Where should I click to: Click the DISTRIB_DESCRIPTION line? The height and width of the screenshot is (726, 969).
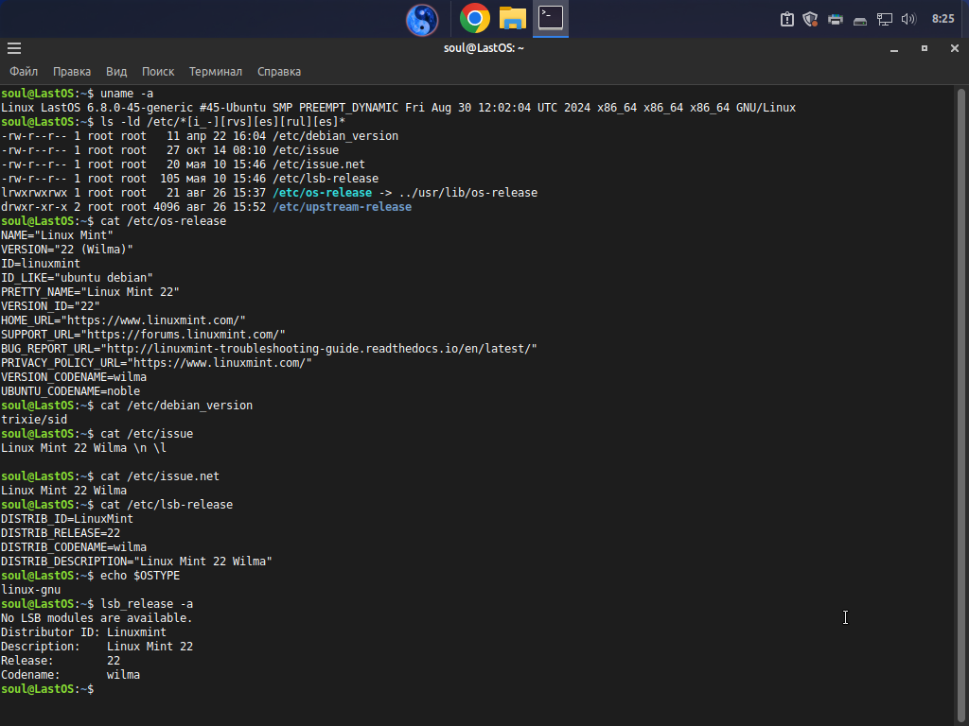point(136,562)
